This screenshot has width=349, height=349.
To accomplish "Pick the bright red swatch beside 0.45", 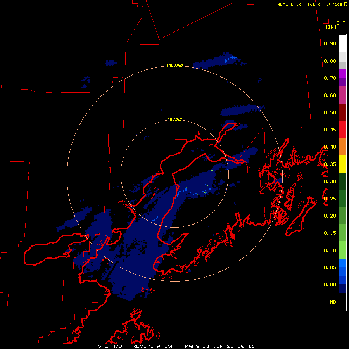I will pos(342,130).
